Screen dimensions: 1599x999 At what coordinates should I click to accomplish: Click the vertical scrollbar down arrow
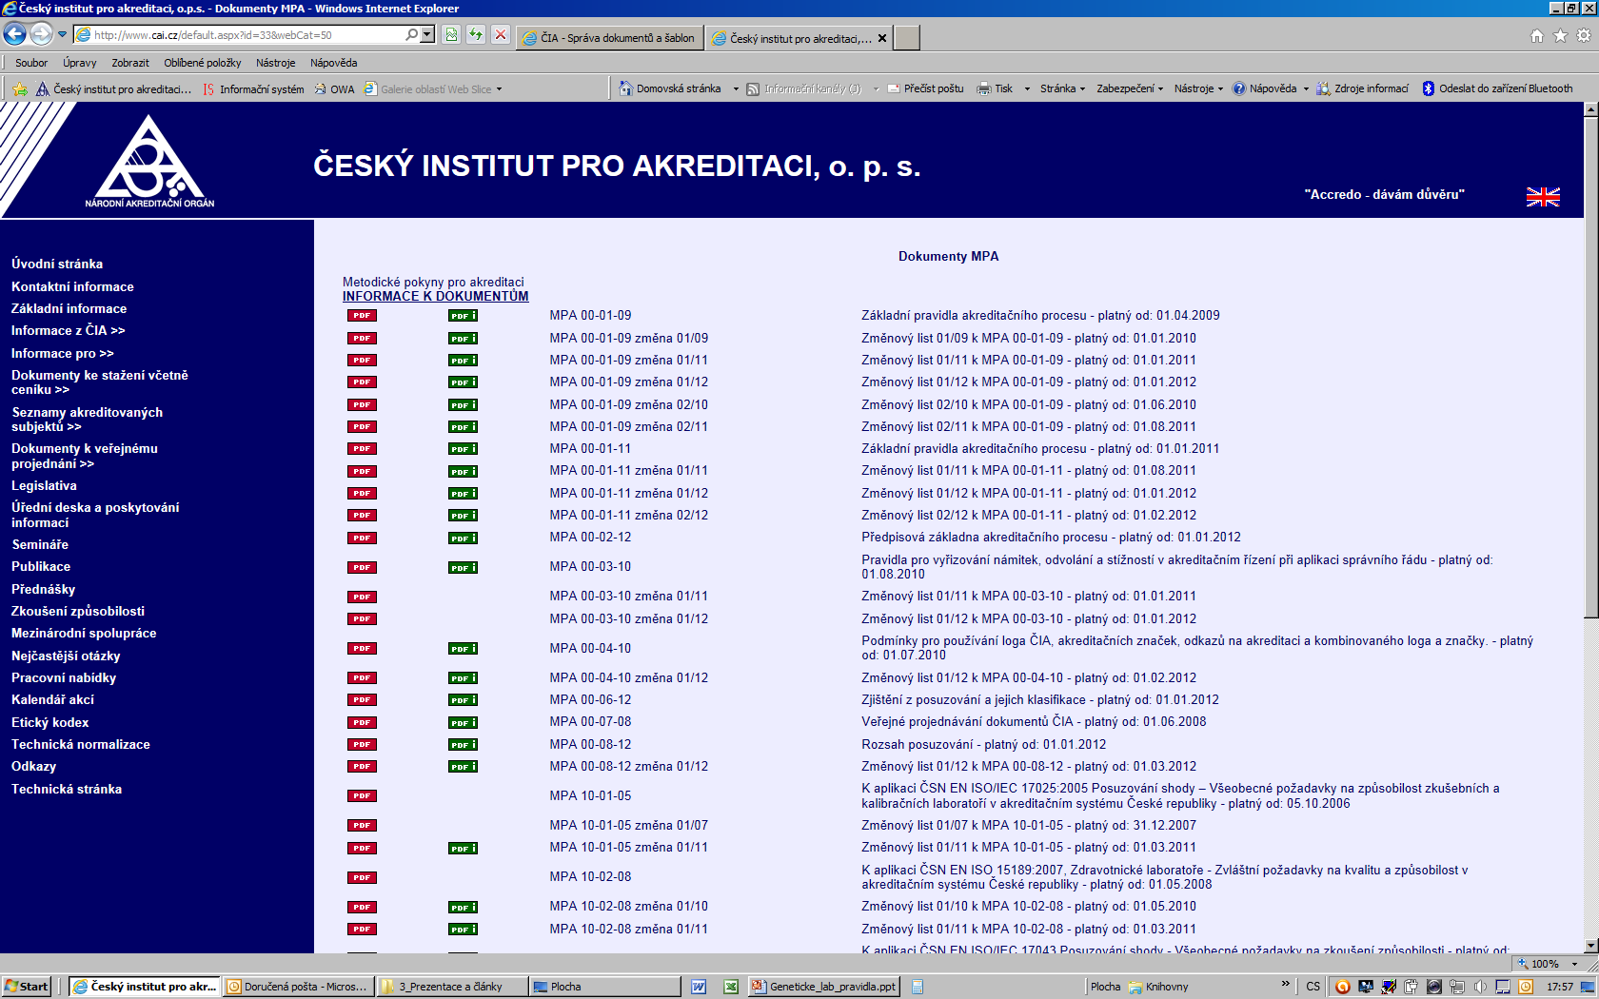tap(1590, 946)
